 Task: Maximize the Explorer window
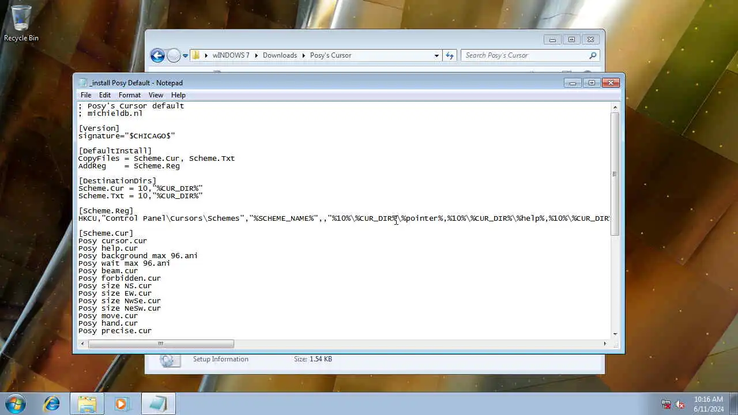click(x=571, y=40)
